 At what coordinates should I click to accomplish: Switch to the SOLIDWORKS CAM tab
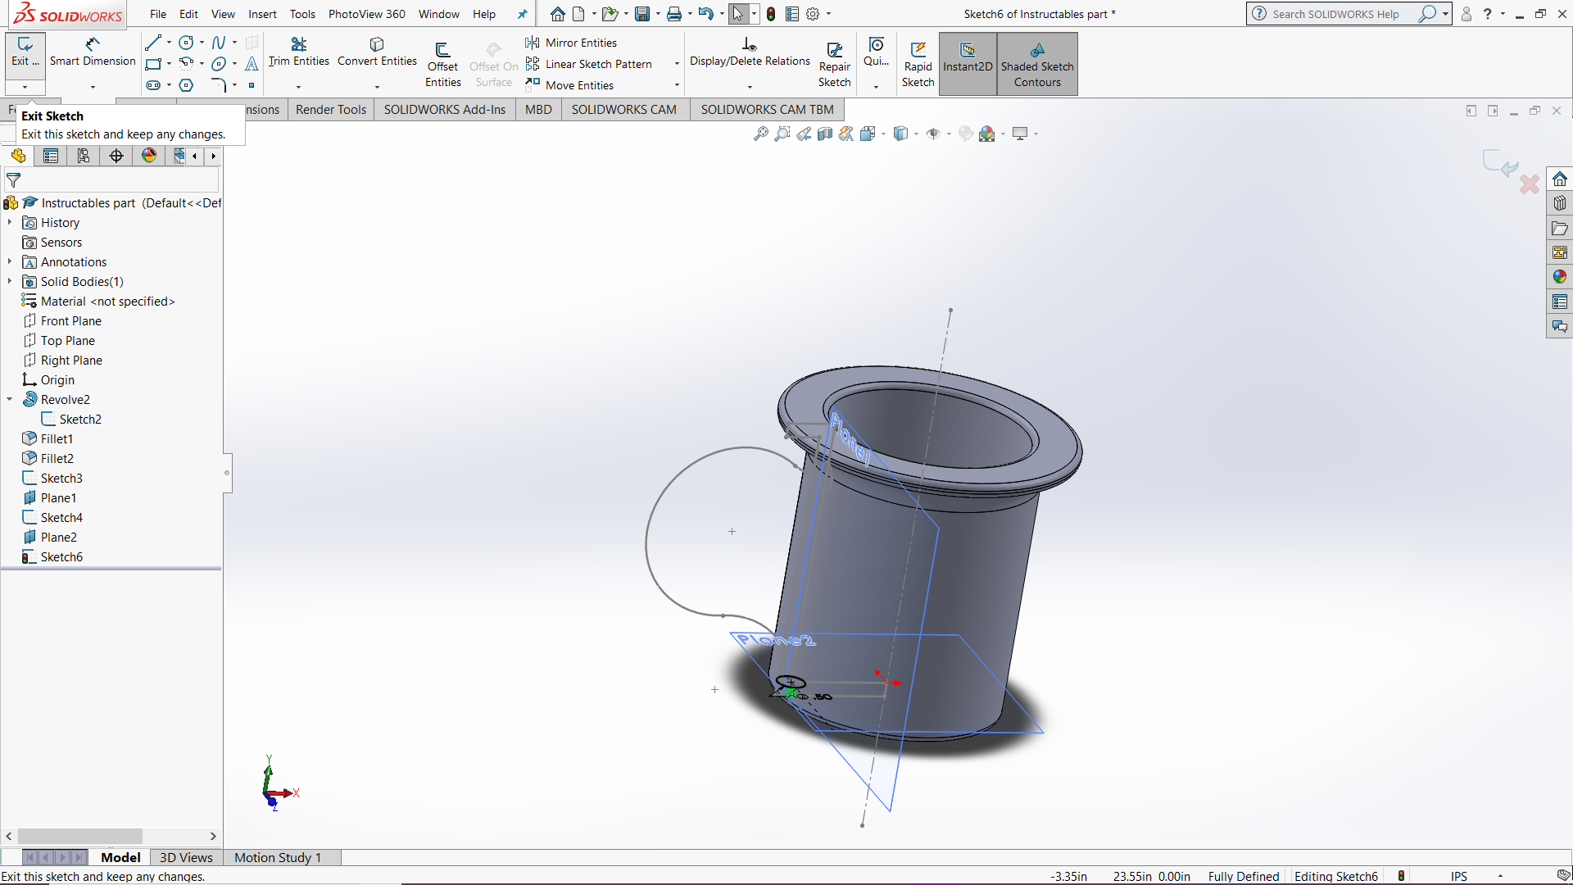pos(623,109)
